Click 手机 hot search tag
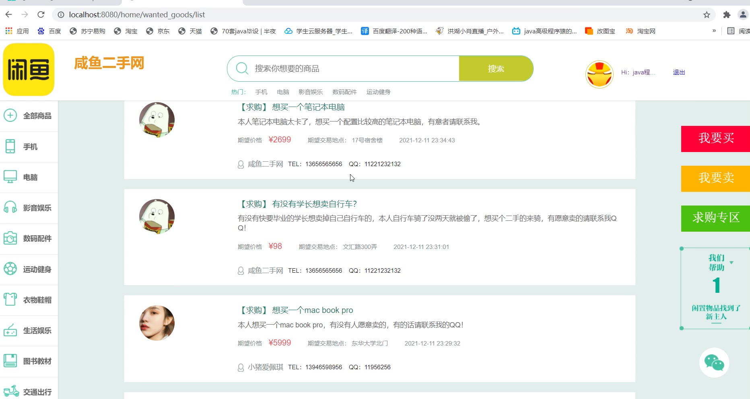This screenshot has height=399, width=750. (x=261, y=92)
